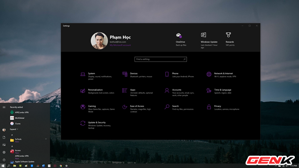Open Privacy lock icon

209,107
